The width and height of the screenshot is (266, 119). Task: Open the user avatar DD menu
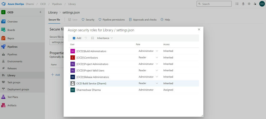tap(262, 4)
